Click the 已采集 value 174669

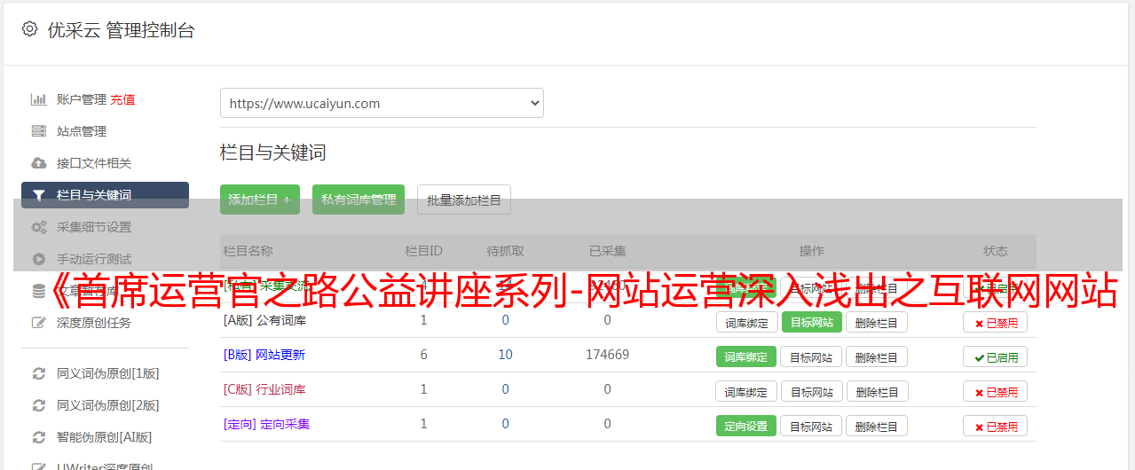607,355
